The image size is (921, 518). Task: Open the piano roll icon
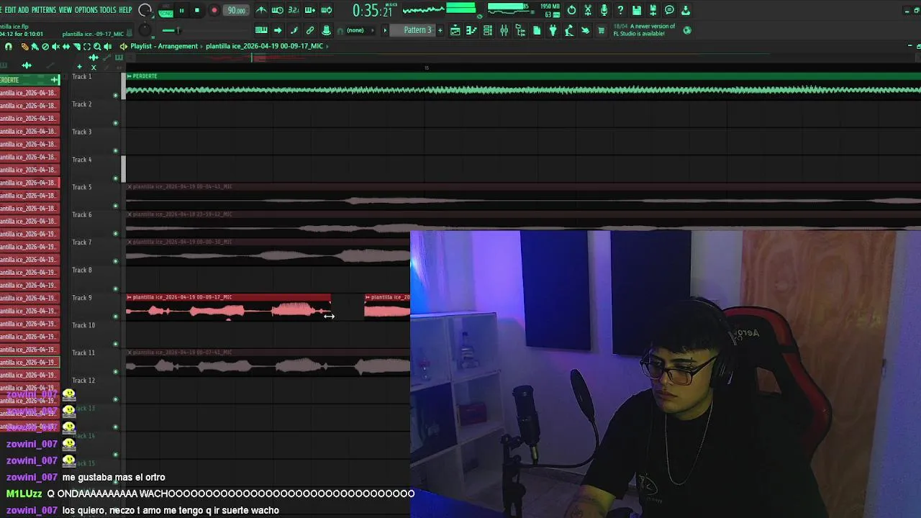pos(471,30)
